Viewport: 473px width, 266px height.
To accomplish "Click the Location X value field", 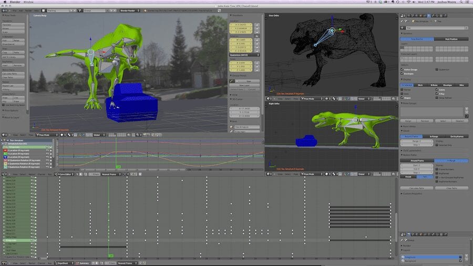I will tap(241, 25).
